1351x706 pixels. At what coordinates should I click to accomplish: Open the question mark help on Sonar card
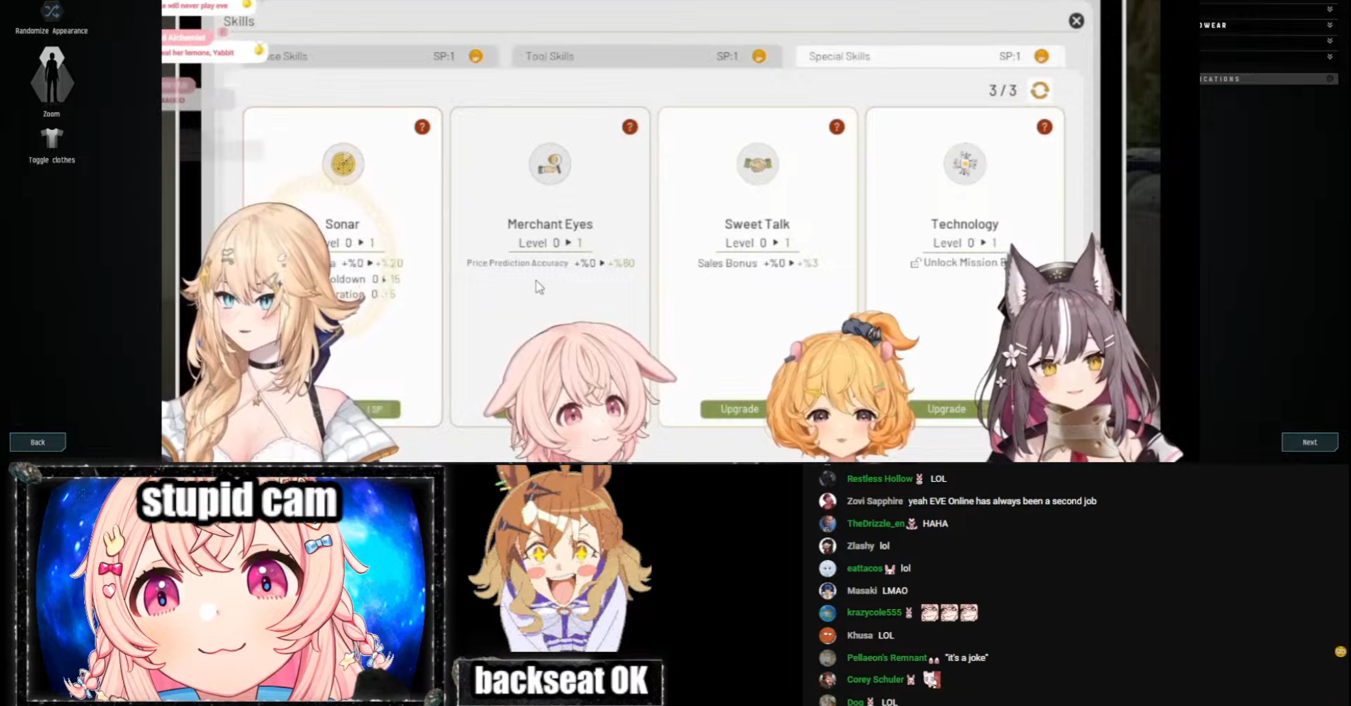point(422,127)
